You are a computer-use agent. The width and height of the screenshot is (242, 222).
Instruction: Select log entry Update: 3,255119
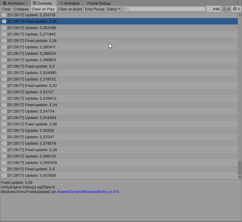click(119, 15)
